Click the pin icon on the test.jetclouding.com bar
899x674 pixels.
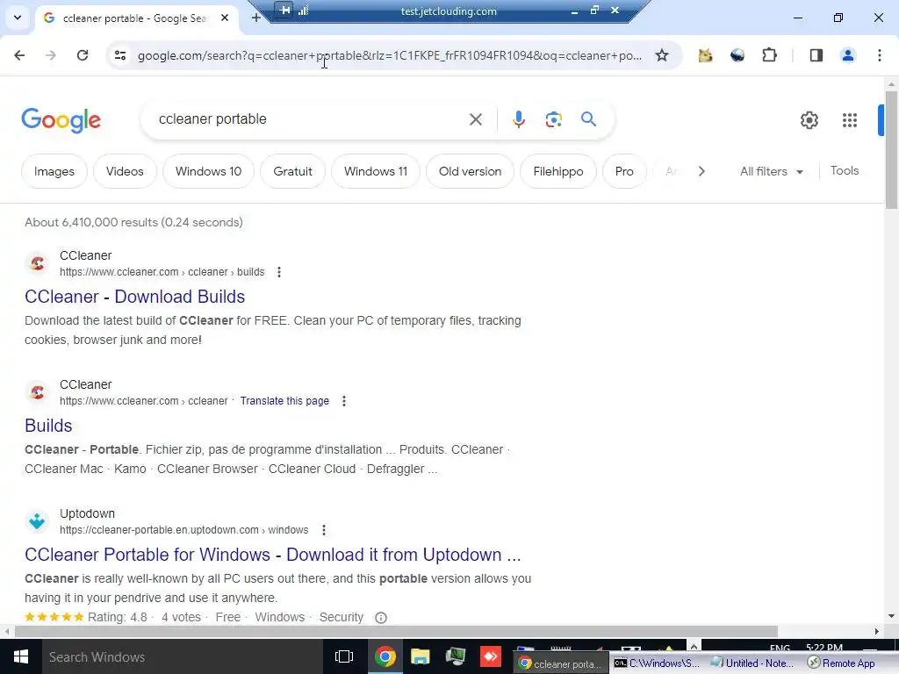[x=285, y=10]
